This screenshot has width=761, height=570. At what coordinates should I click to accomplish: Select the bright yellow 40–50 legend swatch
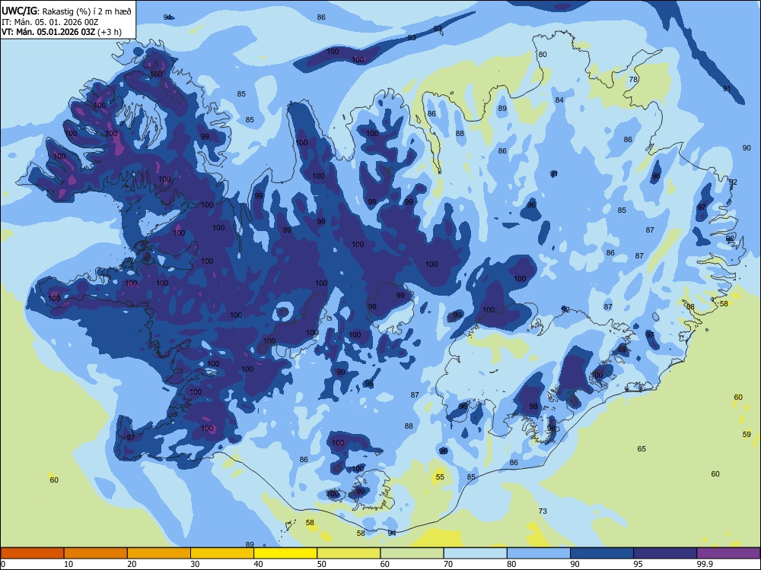tap(285, 553)
